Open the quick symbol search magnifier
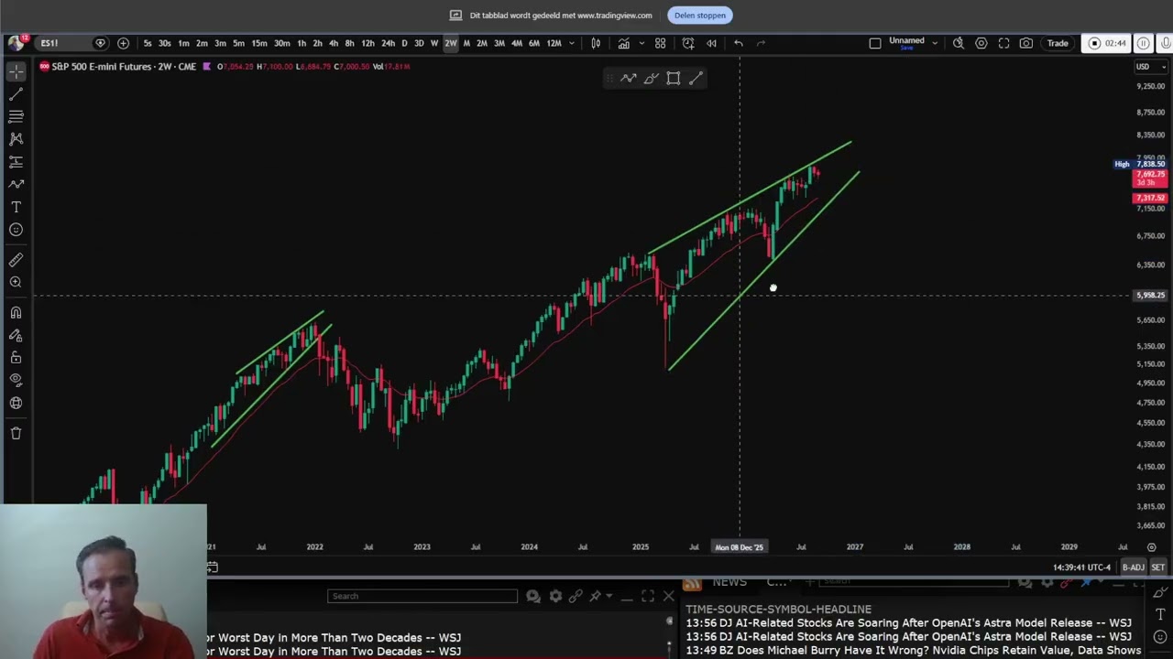 click(x=958, y=43)
